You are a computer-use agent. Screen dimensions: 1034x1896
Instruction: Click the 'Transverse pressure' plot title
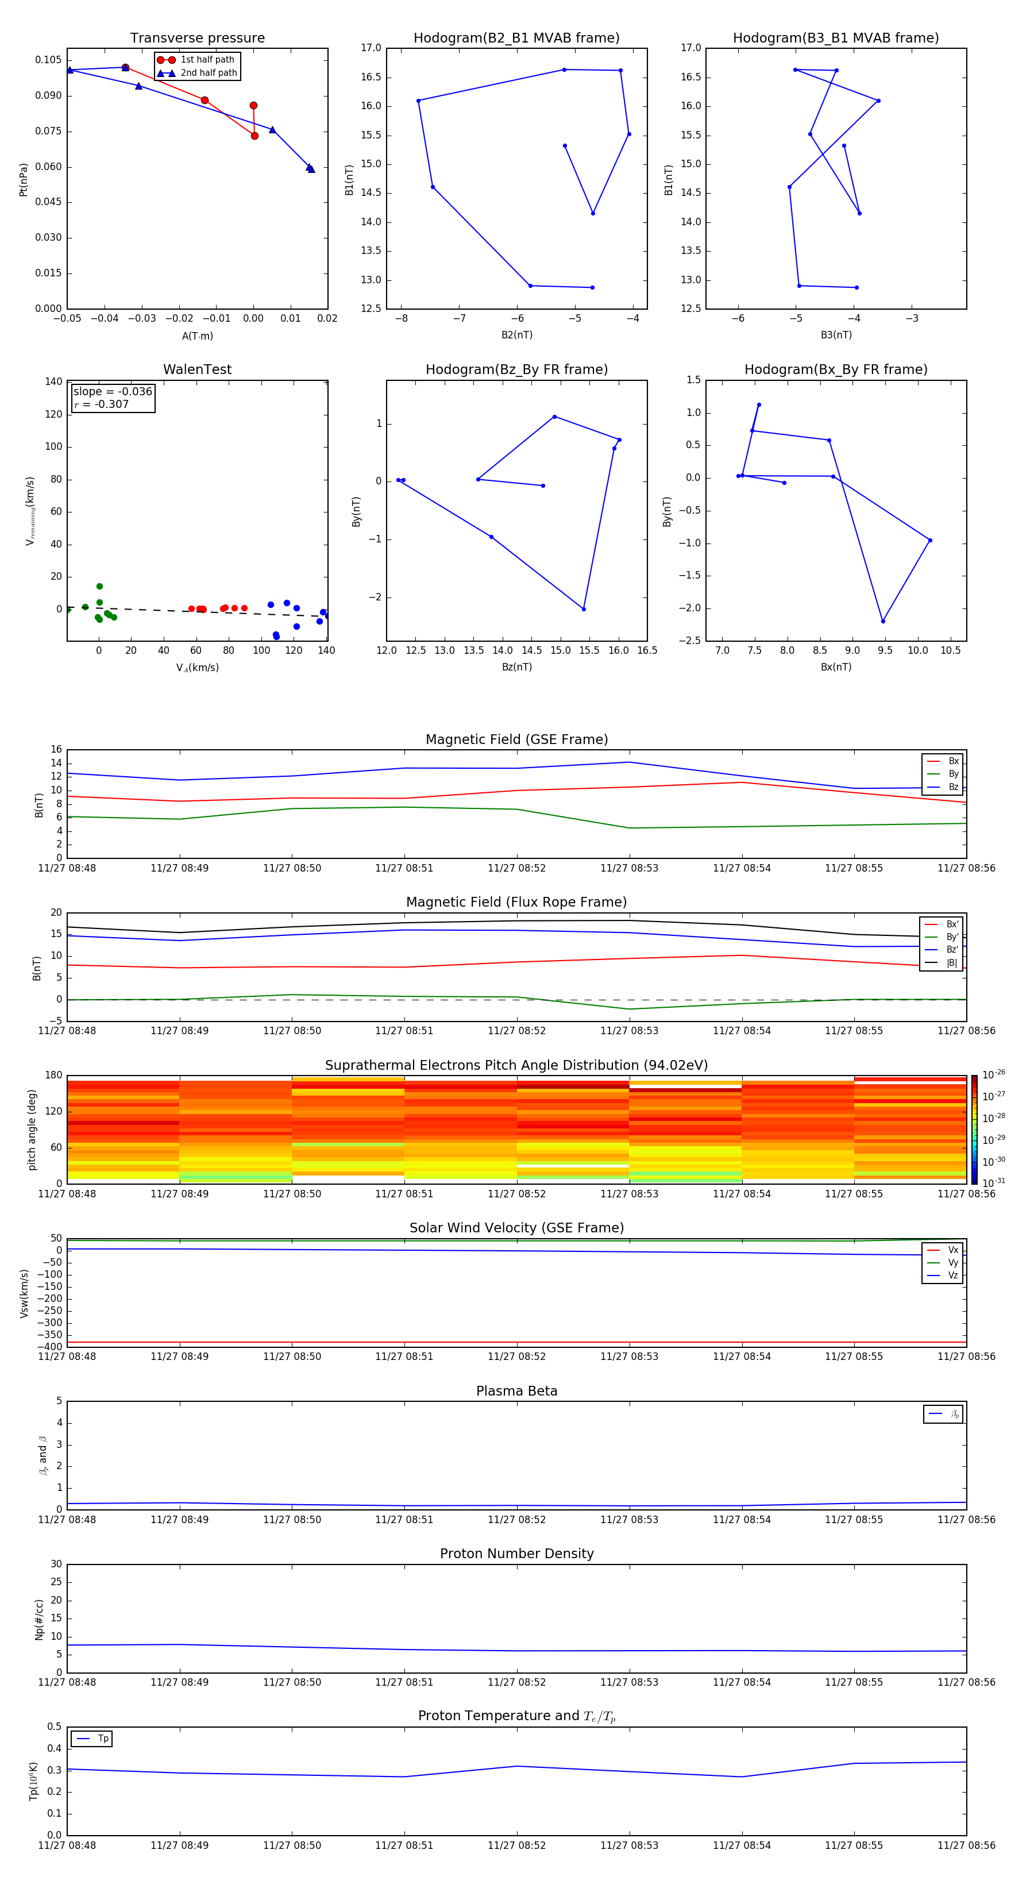point(197,37)
